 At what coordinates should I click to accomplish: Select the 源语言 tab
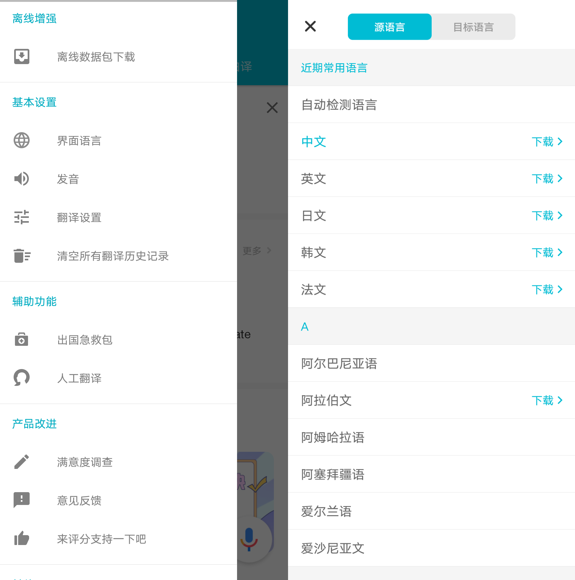pyautogui.click(x=389, y=27)
